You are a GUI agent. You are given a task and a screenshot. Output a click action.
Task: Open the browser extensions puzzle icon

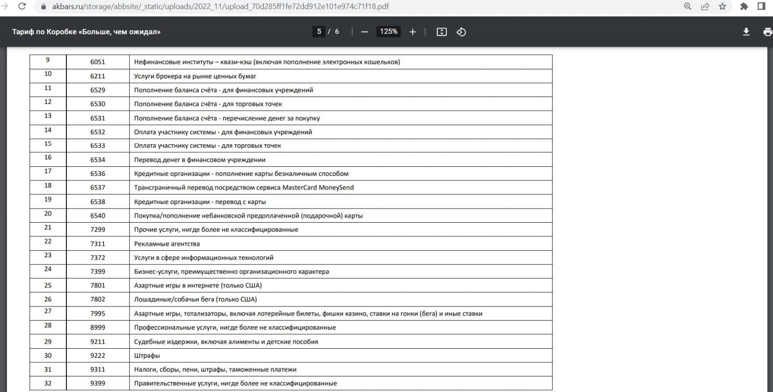pos(744,7)
